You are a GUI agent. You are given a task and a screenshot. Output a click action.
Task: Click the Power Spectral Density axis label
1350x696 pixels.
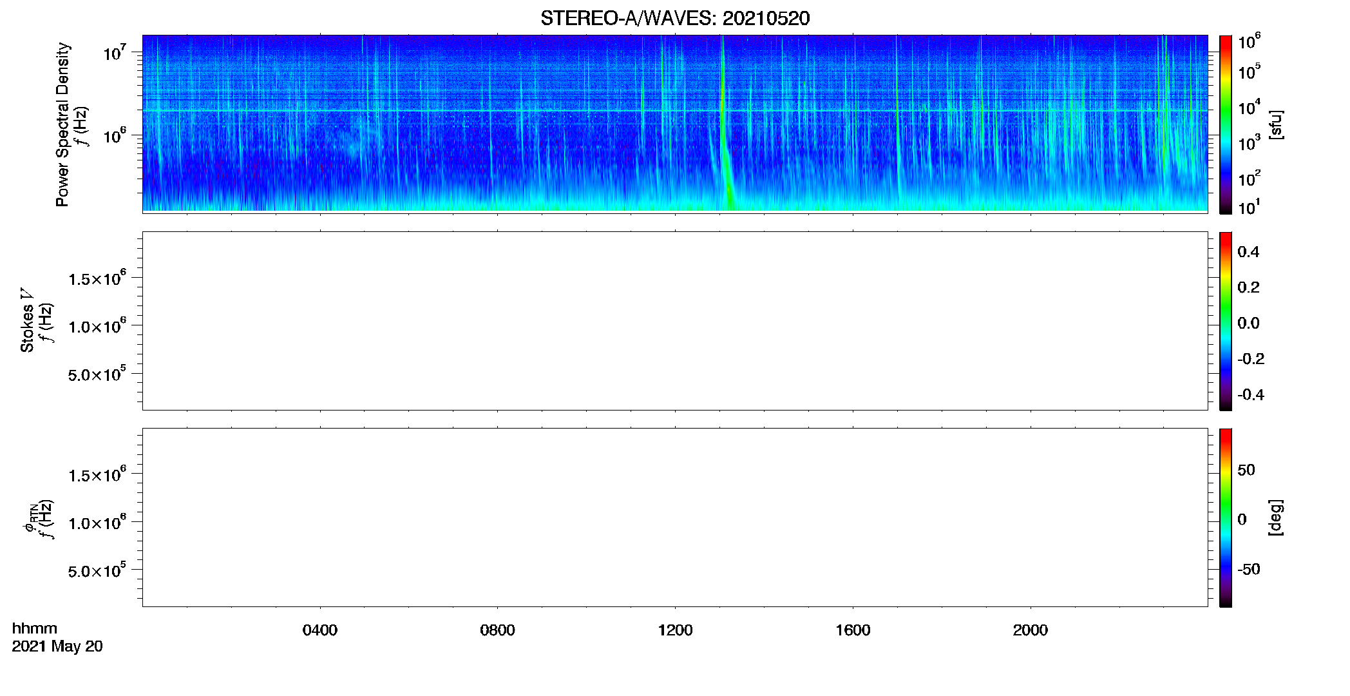point(62,124)
